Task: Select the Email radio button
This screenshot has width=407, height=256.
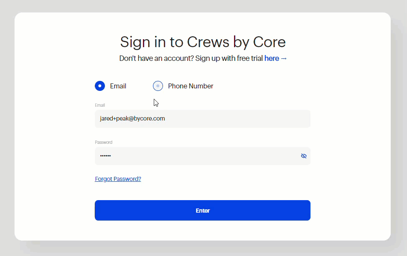Action: tap(100, 86)
